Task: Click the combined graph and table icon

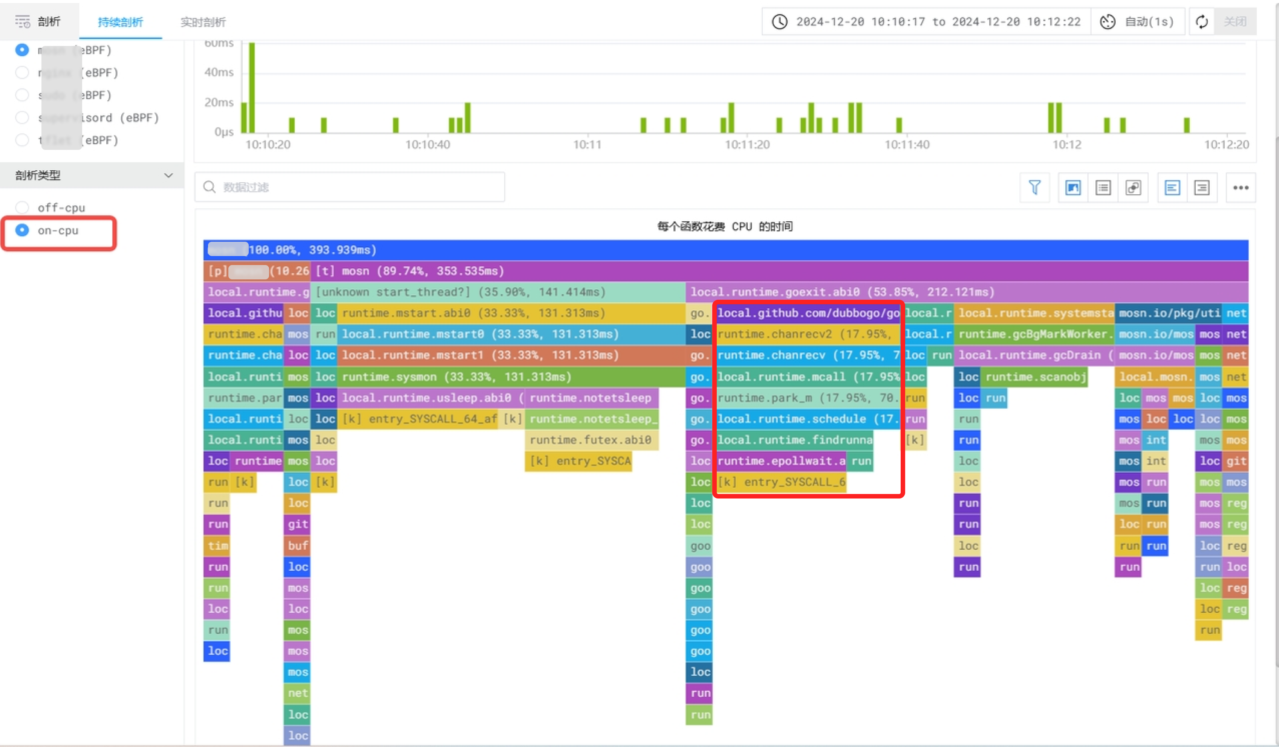Action: 1133,188
